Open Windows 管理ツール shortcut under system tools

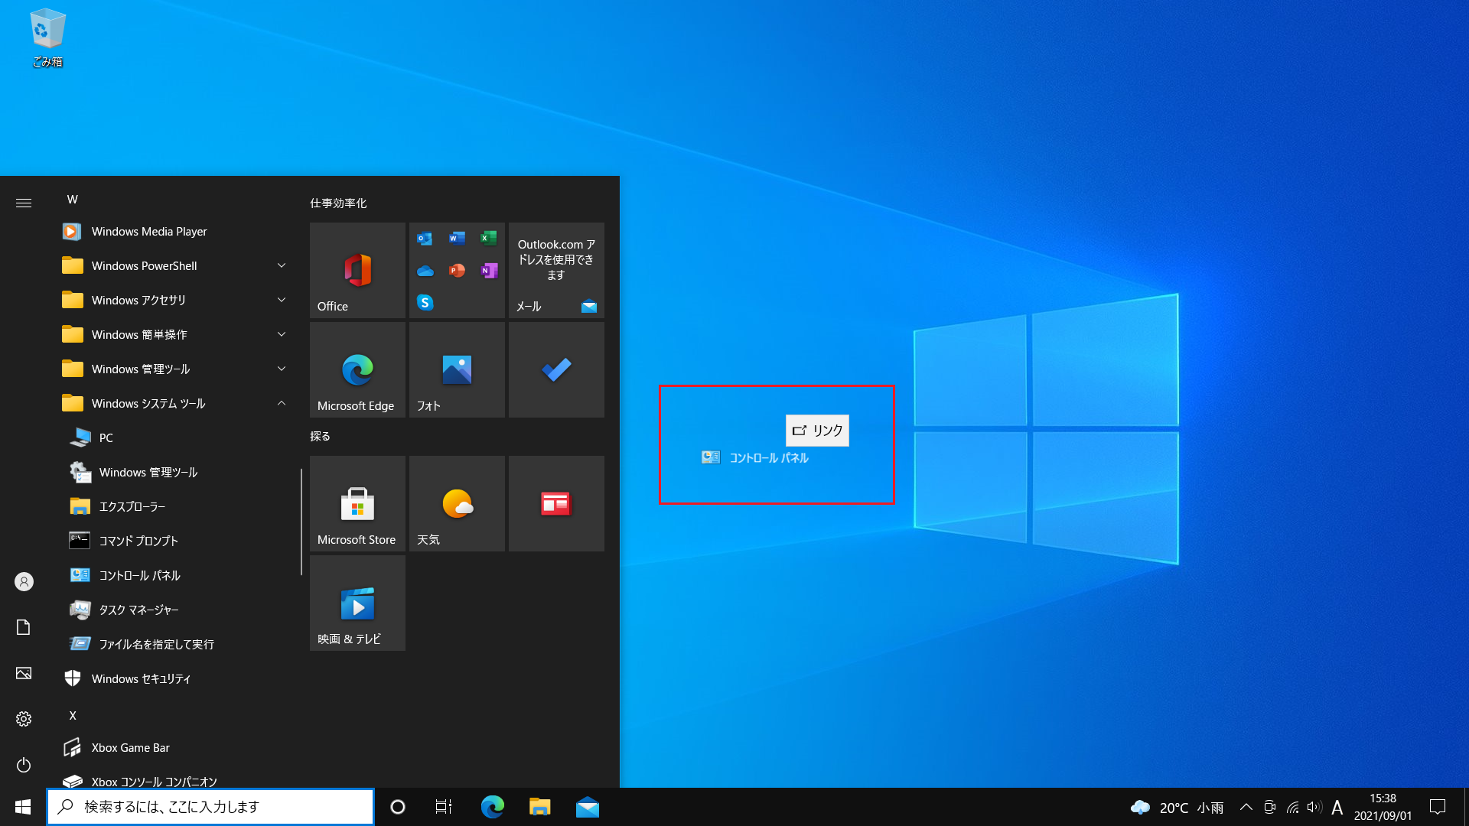coord(174,472)
